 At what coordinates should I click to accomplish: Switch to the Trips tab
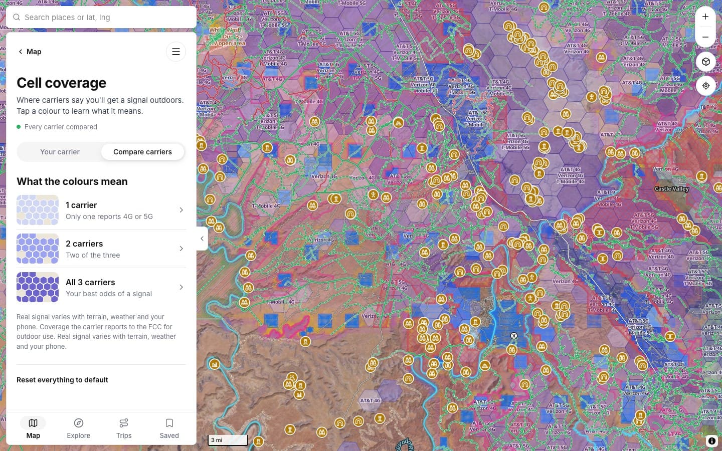(124, 428)
